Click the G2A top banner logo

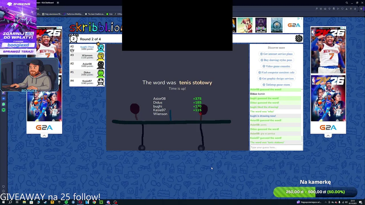294,25
